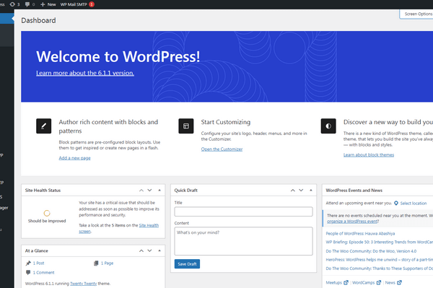433x288 pixels.
Task: Open the '1 Page' link
Action: 107,263
